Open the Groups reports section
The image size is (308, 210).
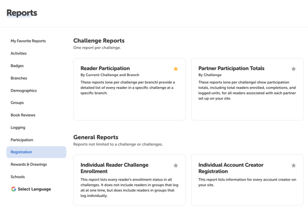tap(17, 103)
